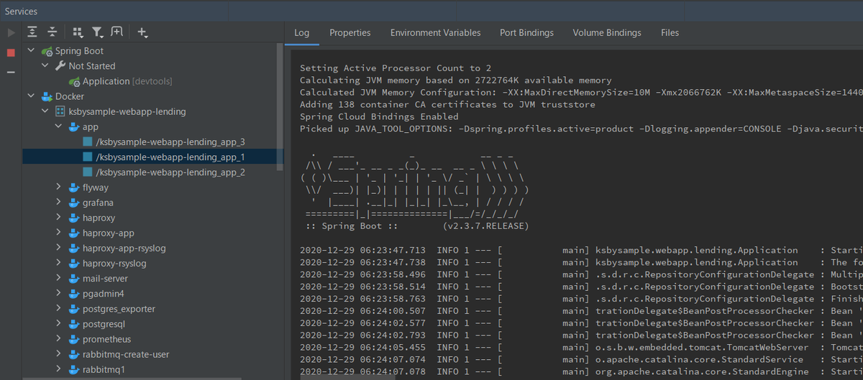The image size is (863, 380).
Task: Expand the haproxy-rsyslog node
Action: (59, 263)
